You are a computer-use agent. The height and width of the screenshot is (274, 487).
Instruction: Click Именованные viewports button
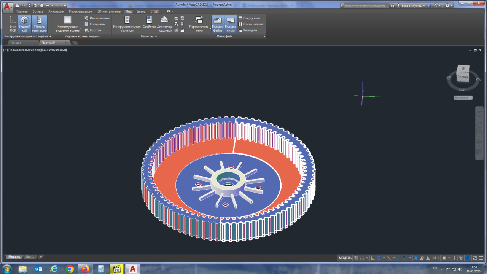[97, 18]
